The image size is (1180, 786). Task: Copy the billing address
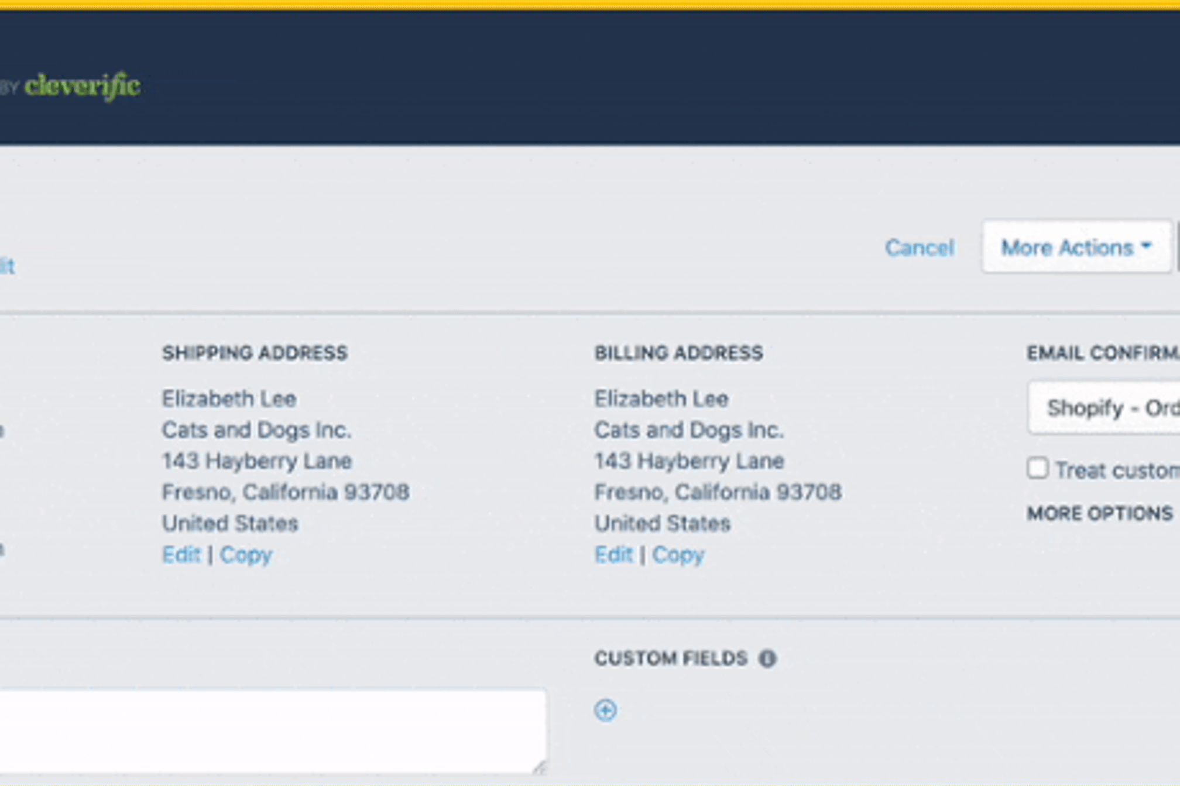pyautogui.click(x=678, y=554)
